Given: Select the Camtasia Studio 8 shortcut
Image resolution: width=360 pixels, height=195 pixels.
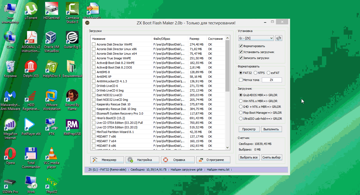Looking at the screenshot, I should 72,13.
